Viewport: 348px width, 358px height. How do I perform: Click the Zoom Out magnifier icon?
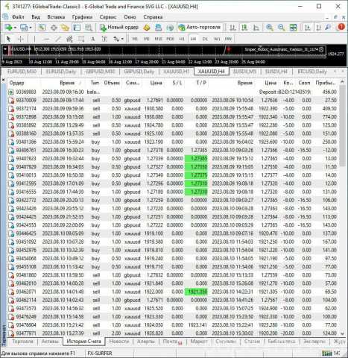click(x=282, y=28)
